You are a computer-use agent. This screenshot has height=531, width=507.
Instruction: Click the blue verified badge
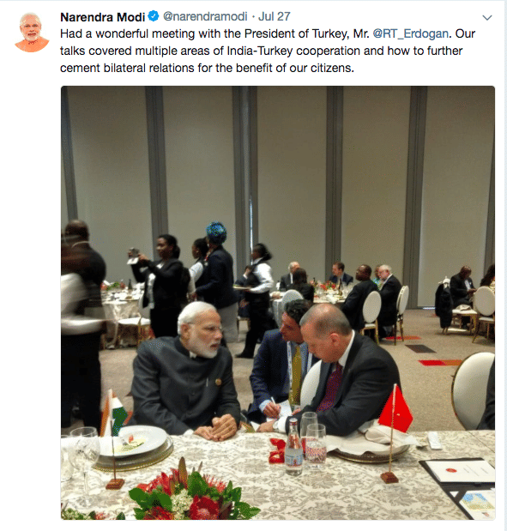[x=154, y=16]
